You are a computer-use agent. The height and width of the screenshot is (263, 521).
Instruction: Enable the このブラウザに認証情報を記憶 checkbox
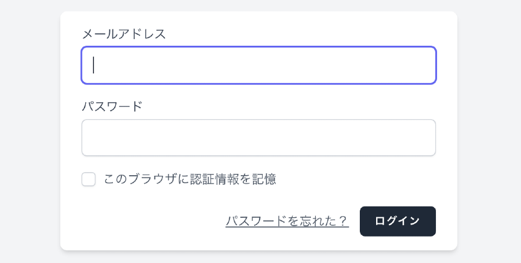[x=89, y=179]
